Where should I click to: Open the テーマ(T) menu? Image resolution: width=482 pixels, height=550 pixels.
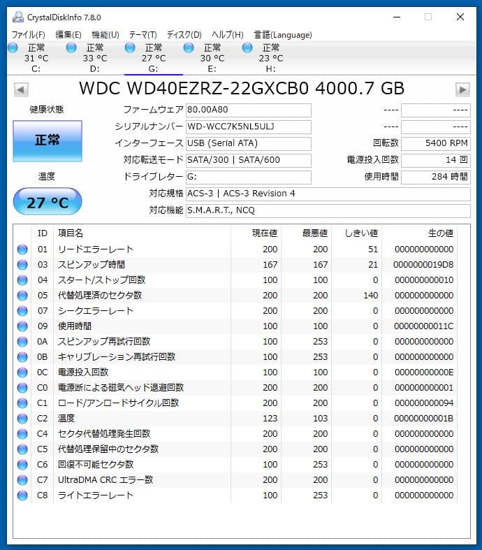click(143, 35)
